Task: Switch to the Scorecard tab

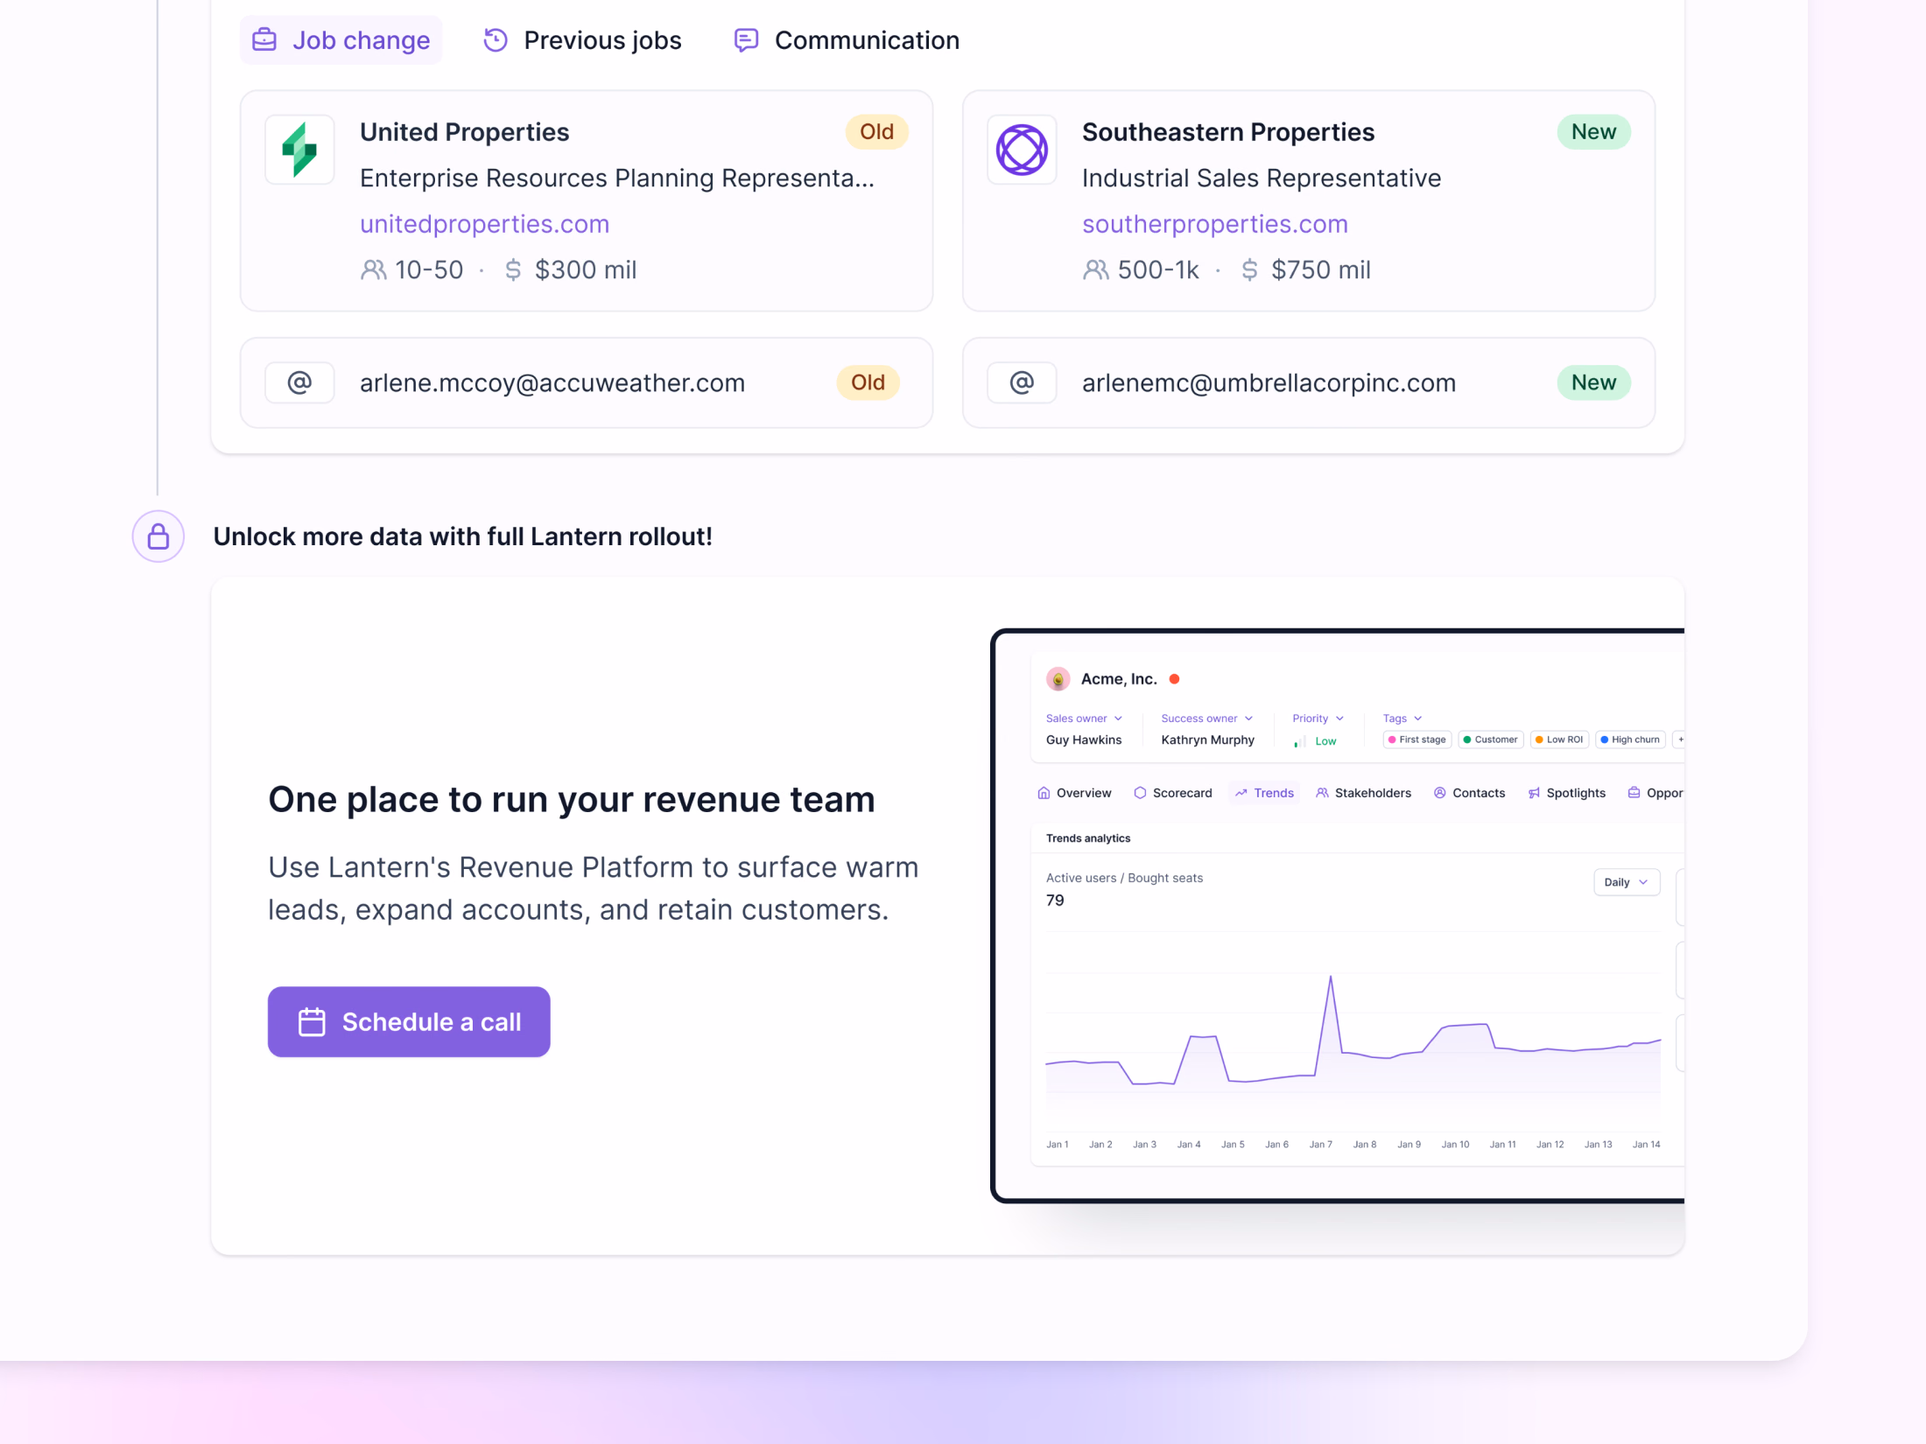Action: coord(1173,793)
